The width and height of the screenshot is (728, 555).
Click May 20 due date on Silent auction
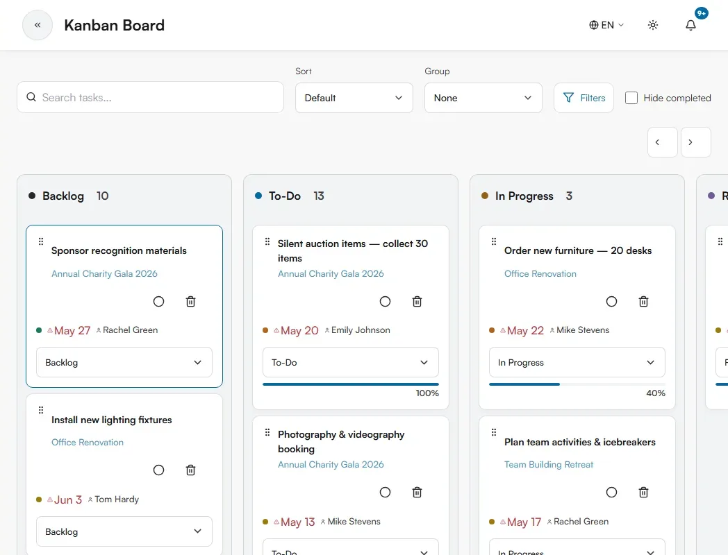(x=299, y=331)
